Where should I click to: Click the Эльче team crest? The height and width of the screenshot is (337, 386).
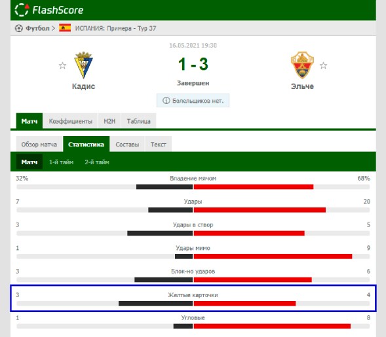coord(302,65)
